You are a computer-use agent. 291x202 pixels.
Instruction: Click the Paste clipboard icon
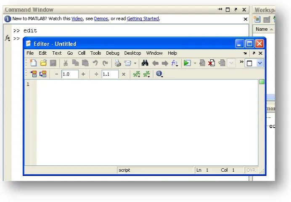[x=85, y=63]
